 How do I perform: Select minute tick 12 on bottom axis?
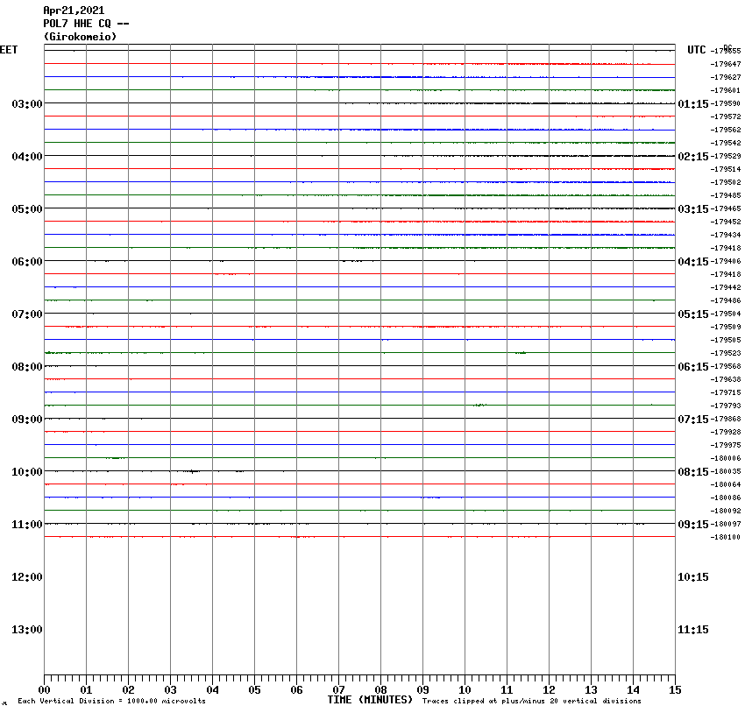click(549, 690)
